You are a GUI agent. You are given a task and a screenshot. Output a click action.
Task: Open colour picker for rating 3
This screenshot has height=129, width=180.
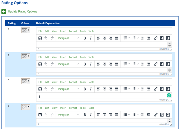[26, 81]
